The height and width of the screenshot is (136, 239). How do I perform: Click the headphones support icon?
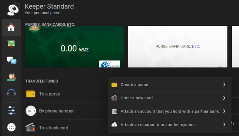pos(11,94)
